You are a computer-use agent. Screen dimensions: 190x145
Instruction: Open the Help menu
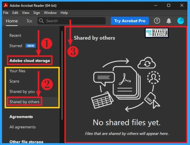(64, 13)
